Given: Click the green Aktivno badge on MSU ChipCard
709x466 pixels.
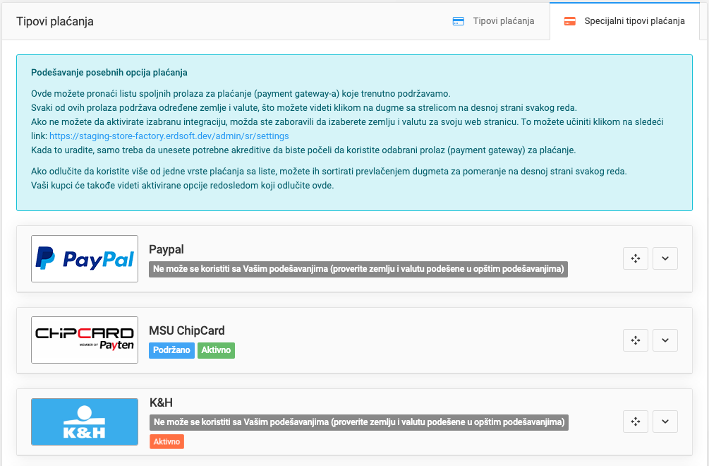Looking at the screenshot, I should click(217, 350).
